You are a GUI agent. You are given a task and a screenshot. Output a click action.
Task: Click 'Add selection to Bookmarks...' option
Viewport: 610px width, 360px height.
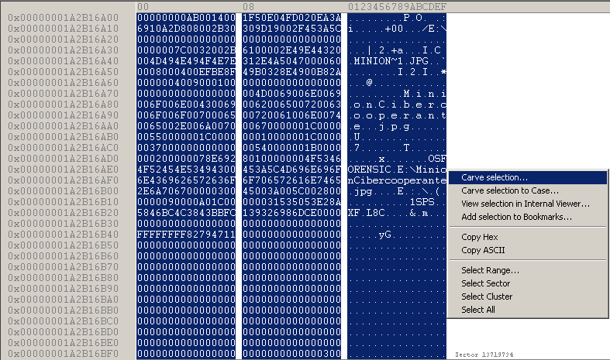coord(516,218)
